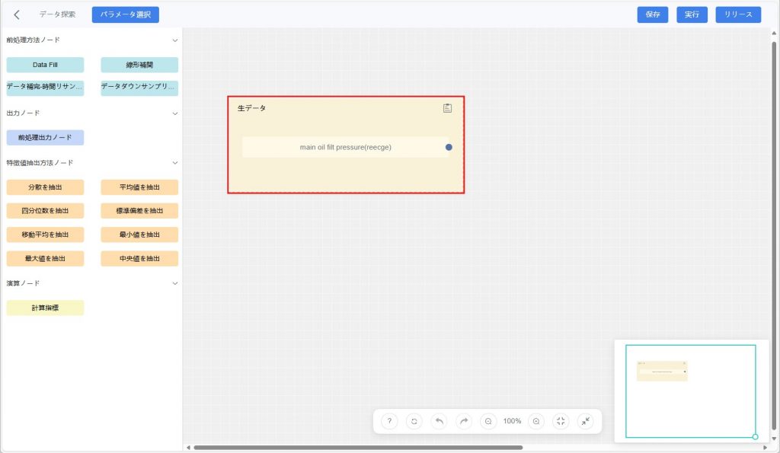This screenshot has height=453, width=780.
Task: Click the fit-to-view icon in the toolbar
Action: click(x=561, y=421)
